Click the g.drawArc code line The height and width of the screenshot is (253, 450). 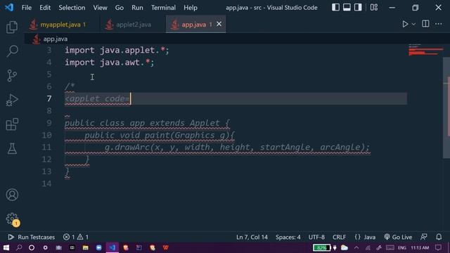click(237, 148)
